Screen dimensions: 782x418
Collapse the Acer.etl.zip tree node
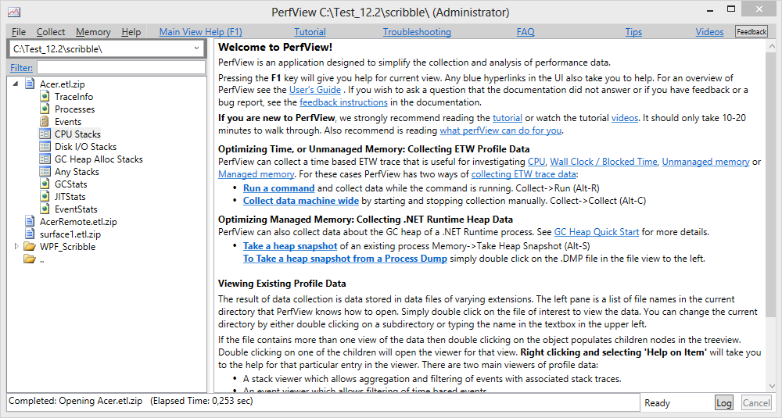tap(16, 84)
